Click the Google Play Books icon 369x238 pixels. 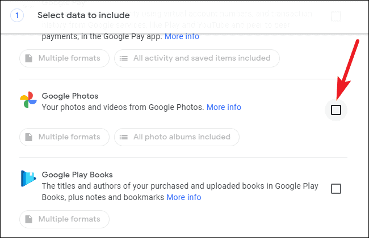click(28, 178)
